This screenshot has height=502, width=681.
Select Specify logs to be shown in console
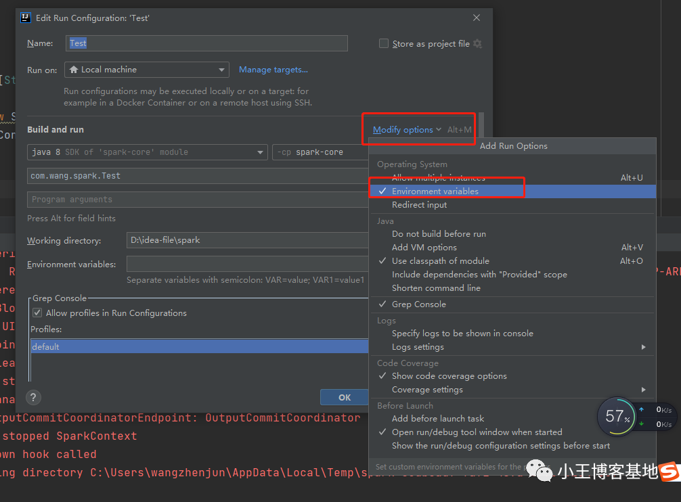point(512,334)
